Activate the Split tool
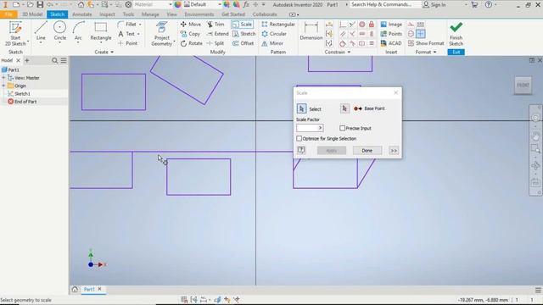The height and width of the screenshot is (305, 543). tap(215, 43)
